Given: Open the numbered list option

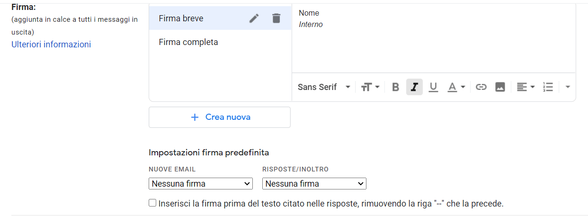Looking at the screenshot, I should [548, 87].
